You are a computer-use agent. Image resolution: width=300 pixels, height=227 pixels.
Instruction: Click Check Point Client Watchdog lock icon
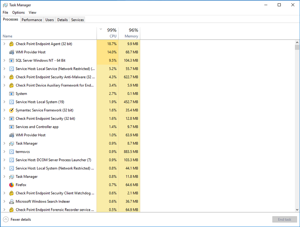tap(11, 193)
